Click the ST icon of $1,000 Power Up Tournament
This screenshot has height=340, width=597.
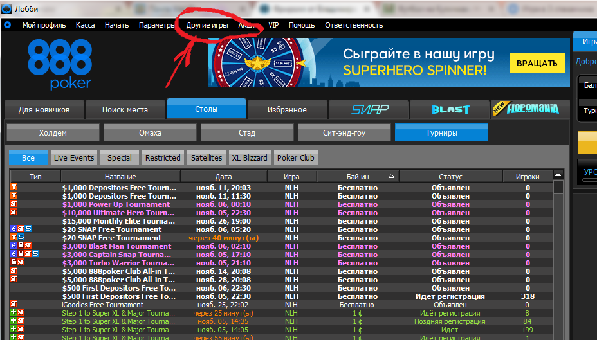click(14, 204)
